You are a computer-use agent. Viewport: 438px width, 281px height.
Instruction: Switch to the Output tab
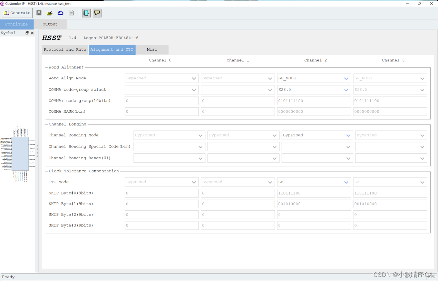50,24
